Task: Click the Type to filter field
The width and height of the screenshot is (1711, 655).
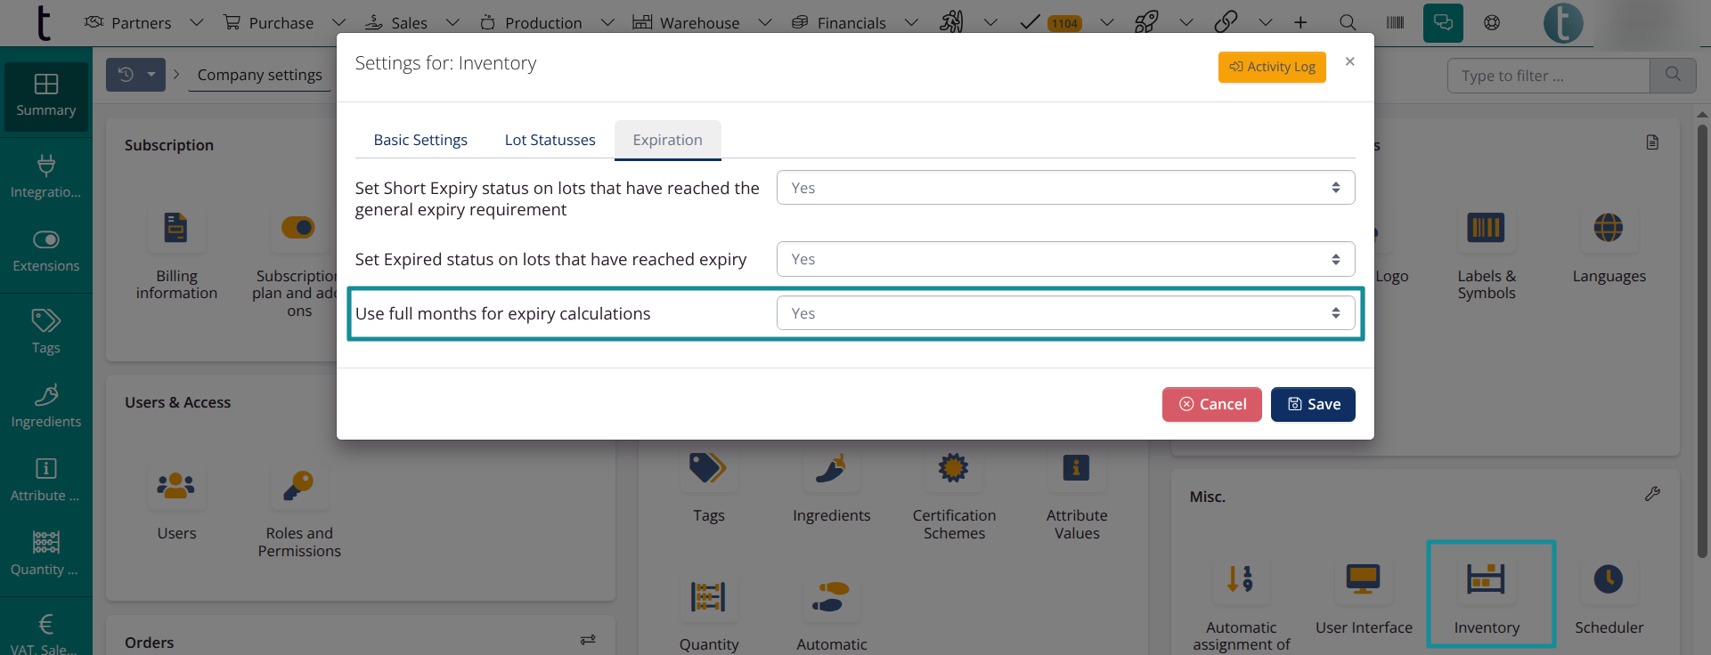Action: (1549, 76)
